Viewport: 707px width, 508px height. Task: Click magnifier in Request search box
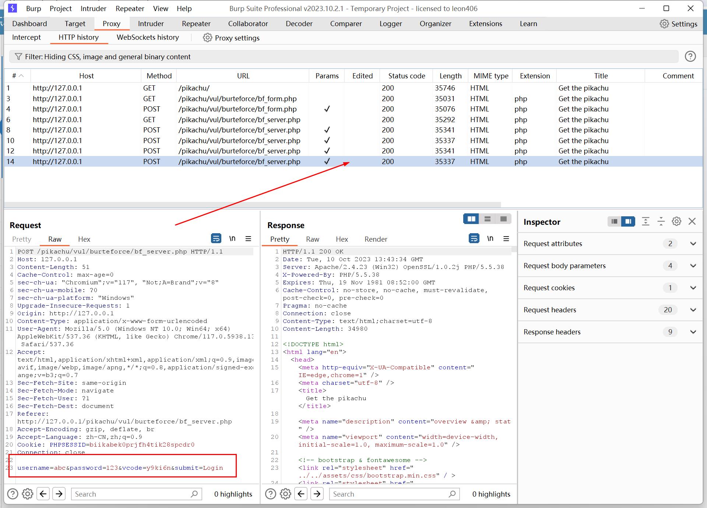(194, 494)
